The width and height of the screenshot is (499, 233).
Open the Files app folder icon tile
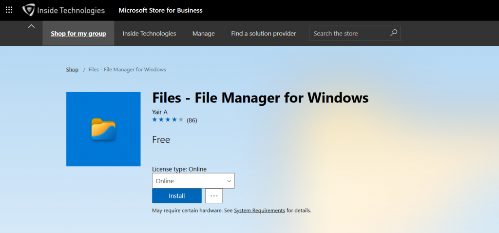tap(103, 129)
